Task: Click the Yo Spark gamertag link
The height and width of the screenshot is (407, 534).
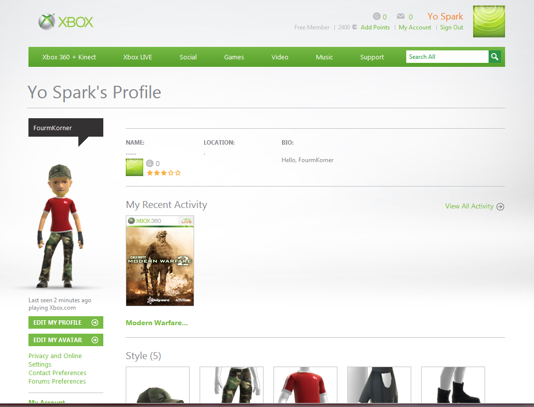Action: point(445,16)
